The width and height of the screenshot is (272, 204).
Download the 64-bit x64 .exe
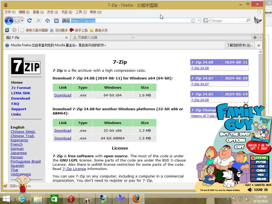63,95
